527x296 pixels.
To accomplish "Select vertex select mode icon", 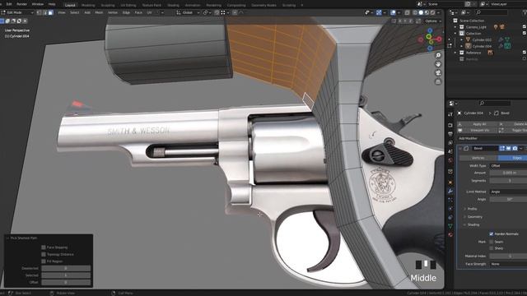I will click(39, 12).
